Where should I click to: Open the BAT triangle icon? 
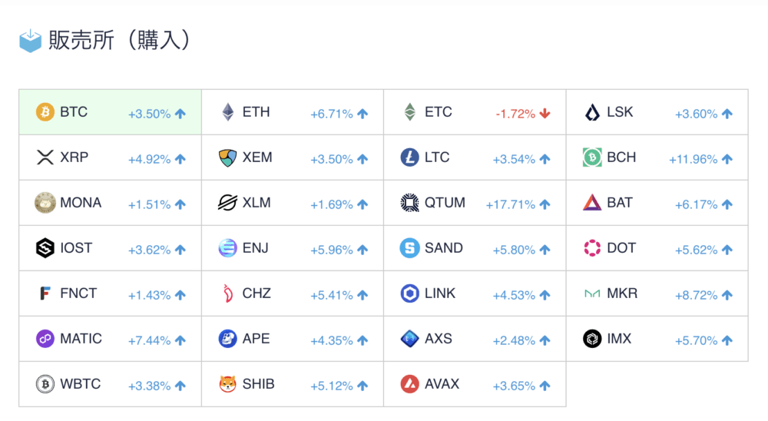[x=592, y=203]
